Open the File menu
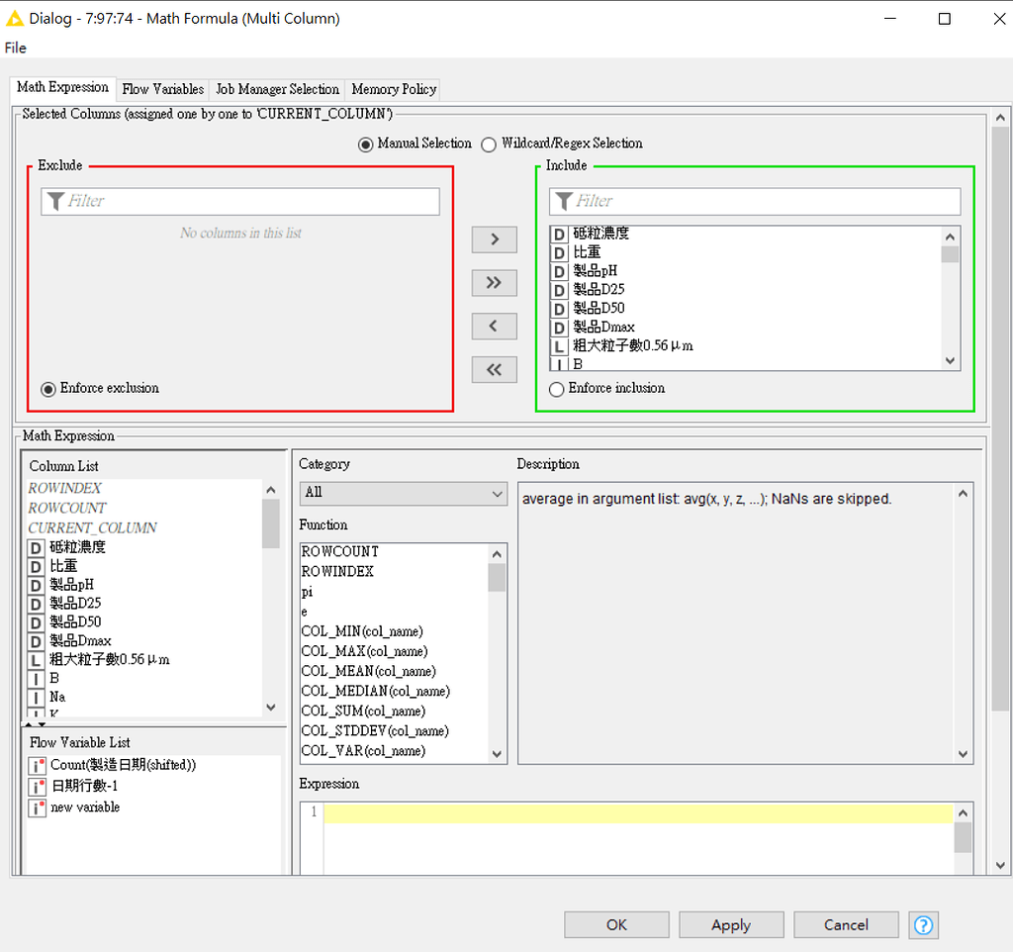 pos(15,48)
